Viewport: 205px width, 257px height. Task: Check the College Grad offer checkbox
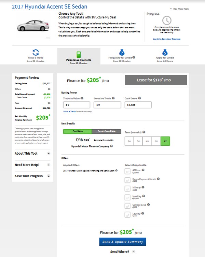tap(127, 206)
